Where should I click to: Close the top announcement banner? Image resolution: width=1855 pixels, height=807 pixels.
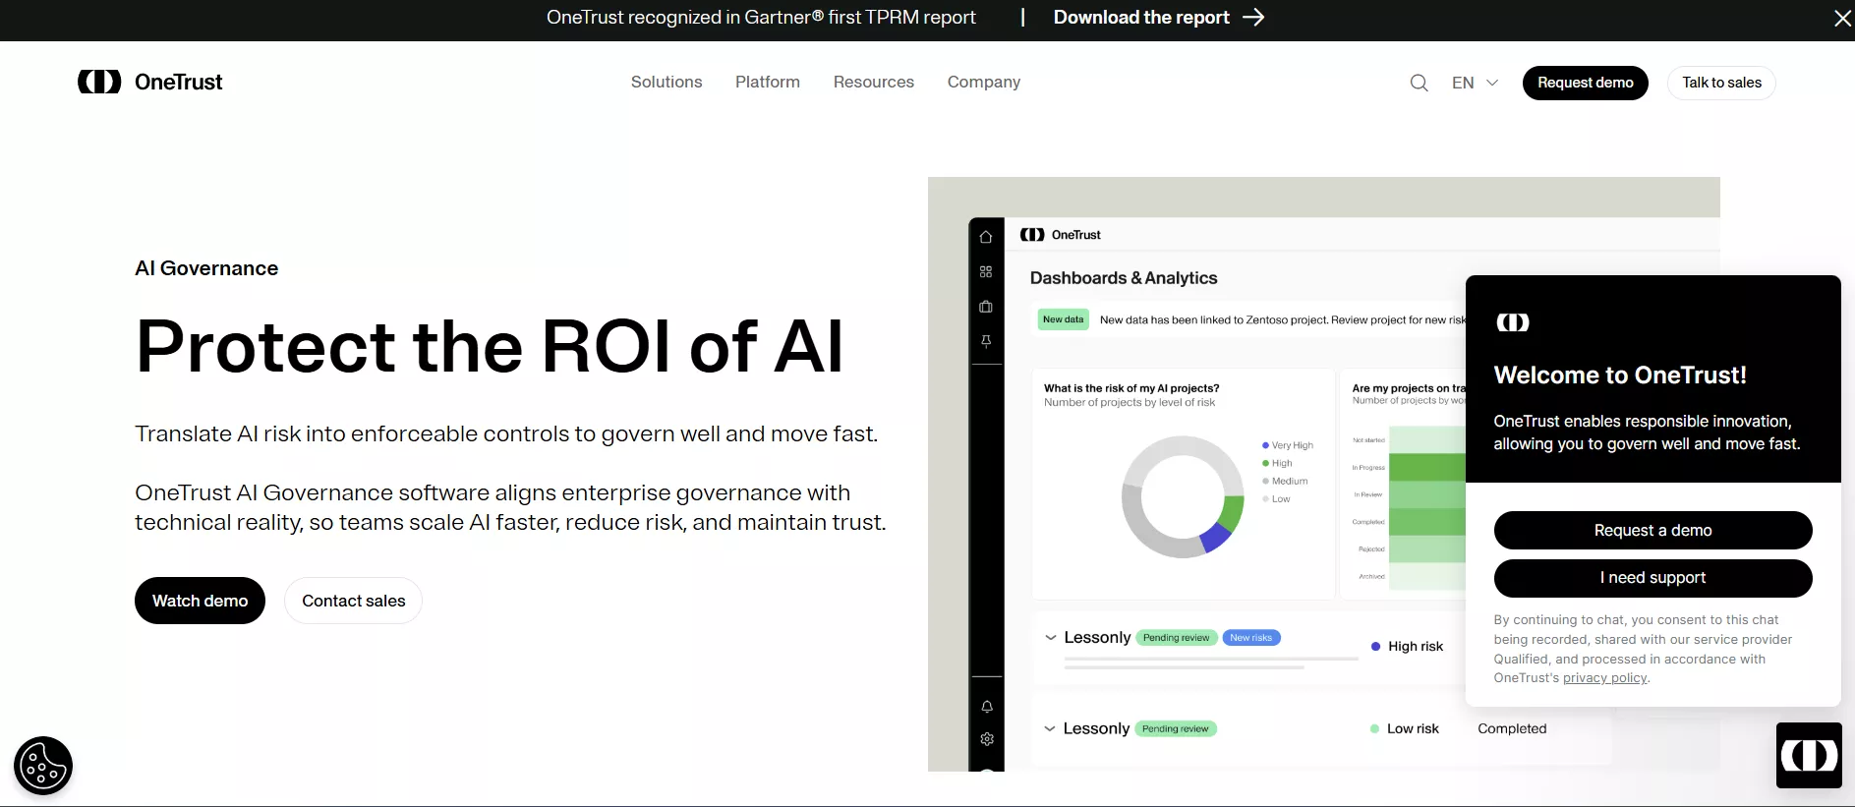pyautogui.click(x=1842, y=19)
